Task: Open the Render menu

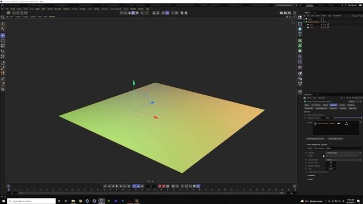Action: pos(97,9)
